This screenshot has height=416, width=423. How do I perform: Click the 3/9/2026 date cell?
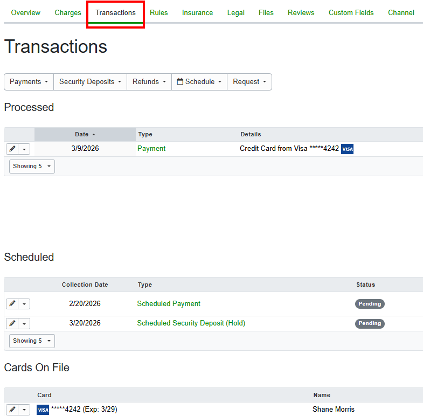pyautogui.click(x=85, y=148)
